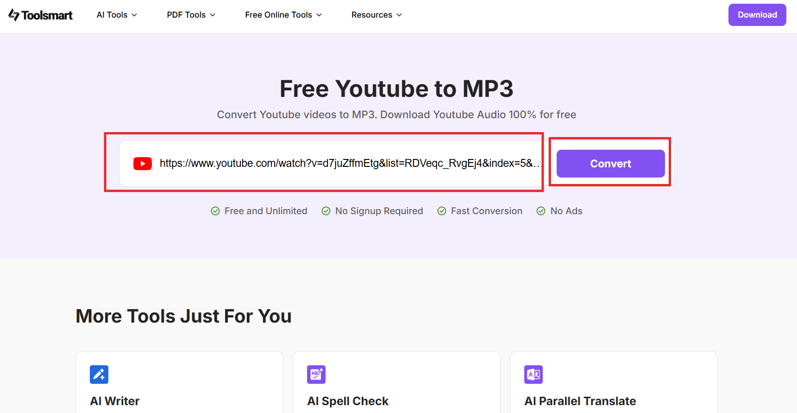The width and height of the screenshot is (797, 413).
Task: Click the Free and Unlimited text
Action: [x=266, y=211]
